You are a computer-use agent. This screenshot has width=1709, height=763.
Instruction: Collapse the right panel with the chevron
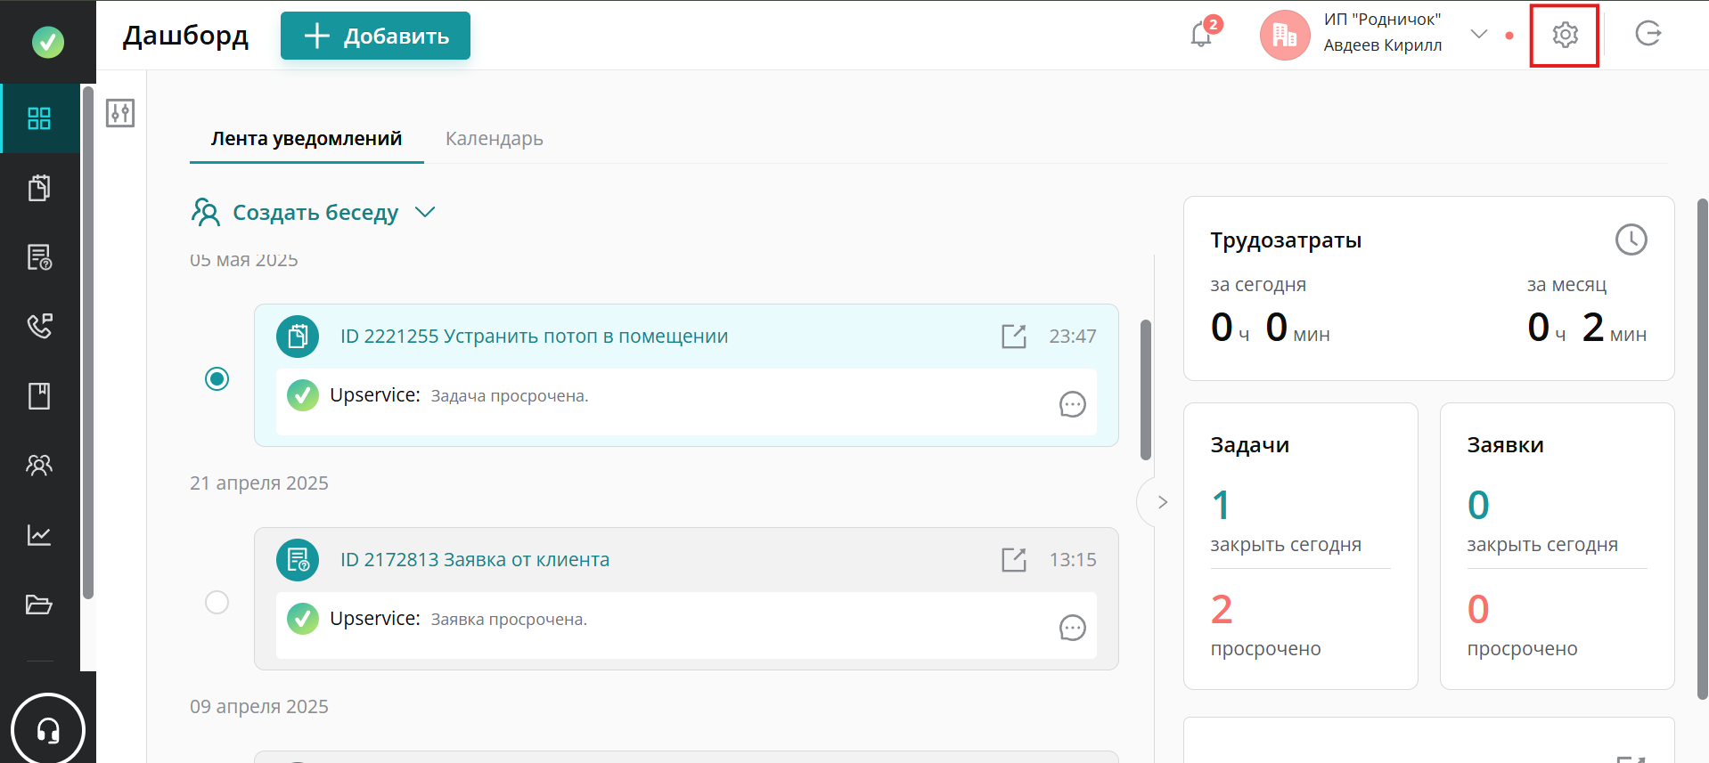(1162, 502)
